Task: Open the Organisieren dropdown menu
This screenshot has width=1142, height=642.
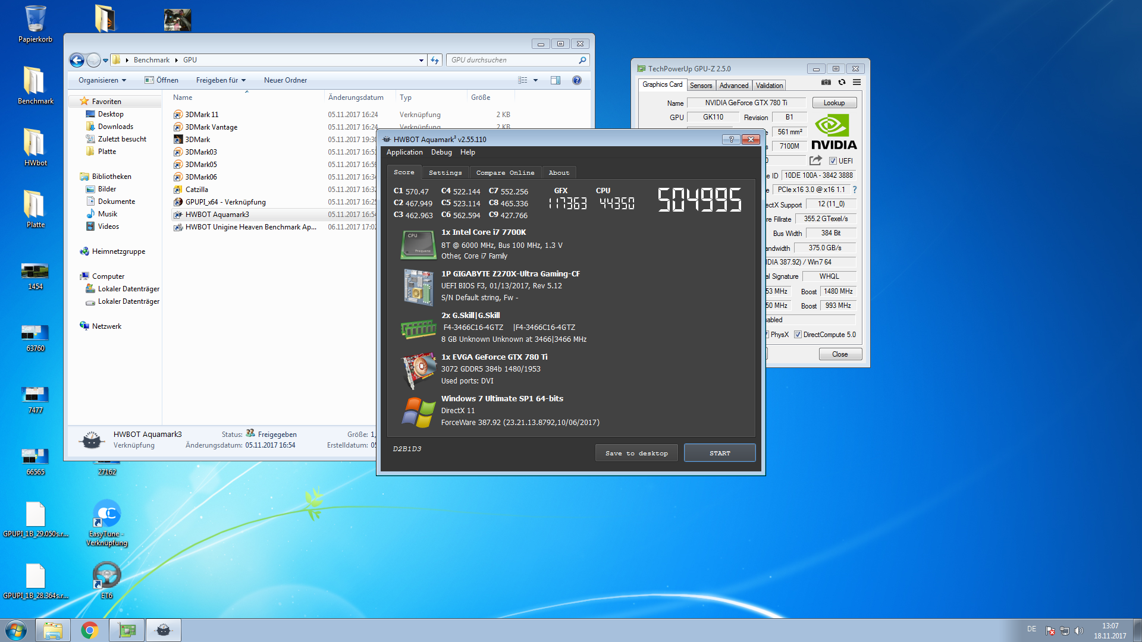Action: (x=102, y=80)
